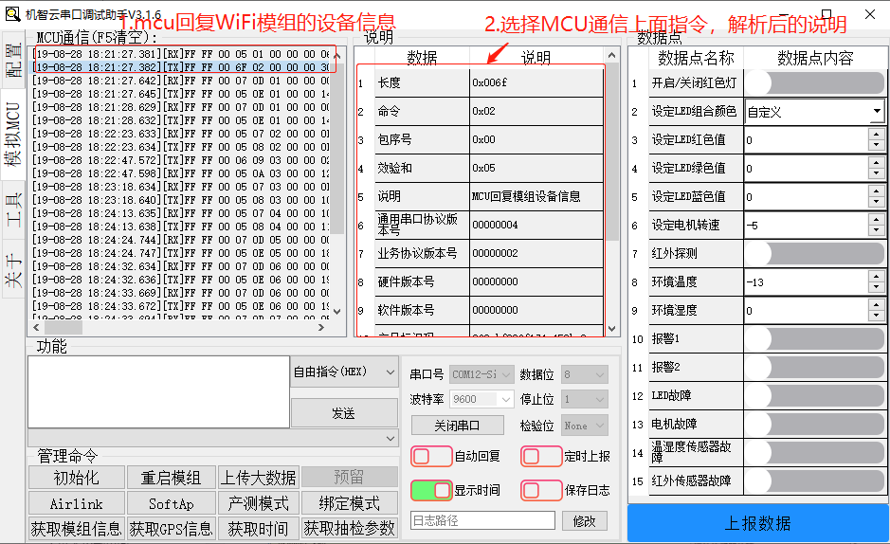Click 关闭串口 button
Viewport: 890px width, 544px height.
pos(458,426)
